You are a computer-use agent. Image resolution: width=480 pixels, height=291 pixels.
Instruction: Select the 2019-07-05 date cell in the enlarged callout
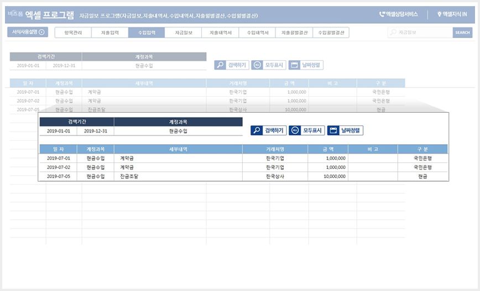tap(58, 176)
